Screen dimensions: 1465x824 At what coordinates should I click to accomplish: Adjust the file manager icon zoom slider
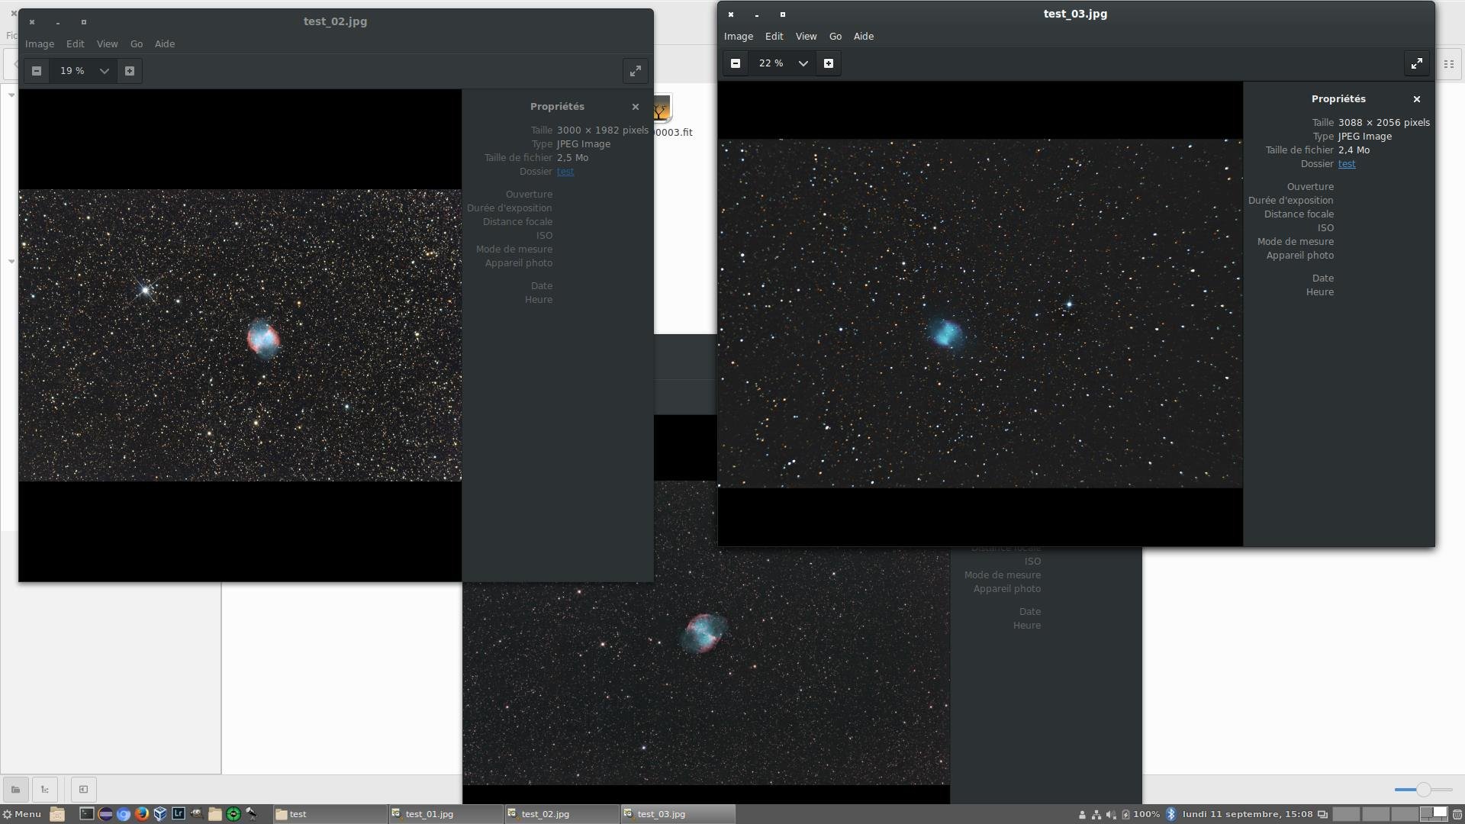[x=1423, y=790]
